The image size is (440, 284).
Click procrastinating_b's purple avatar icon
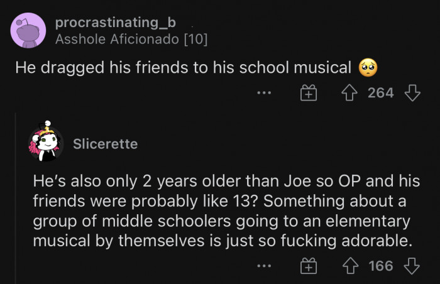[28, 31]
